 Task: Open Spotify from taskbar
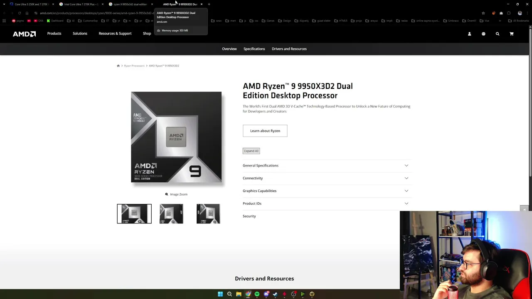click(257, 294)
